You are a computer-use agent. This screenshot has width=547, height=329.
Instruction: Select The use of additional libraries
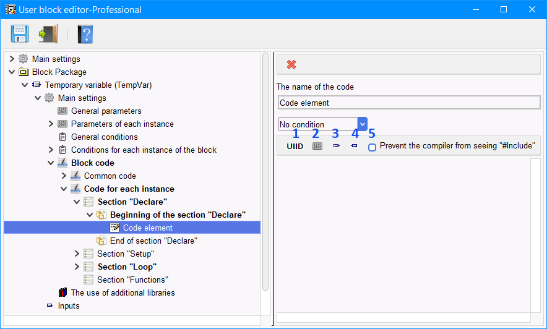coord(123,293)
